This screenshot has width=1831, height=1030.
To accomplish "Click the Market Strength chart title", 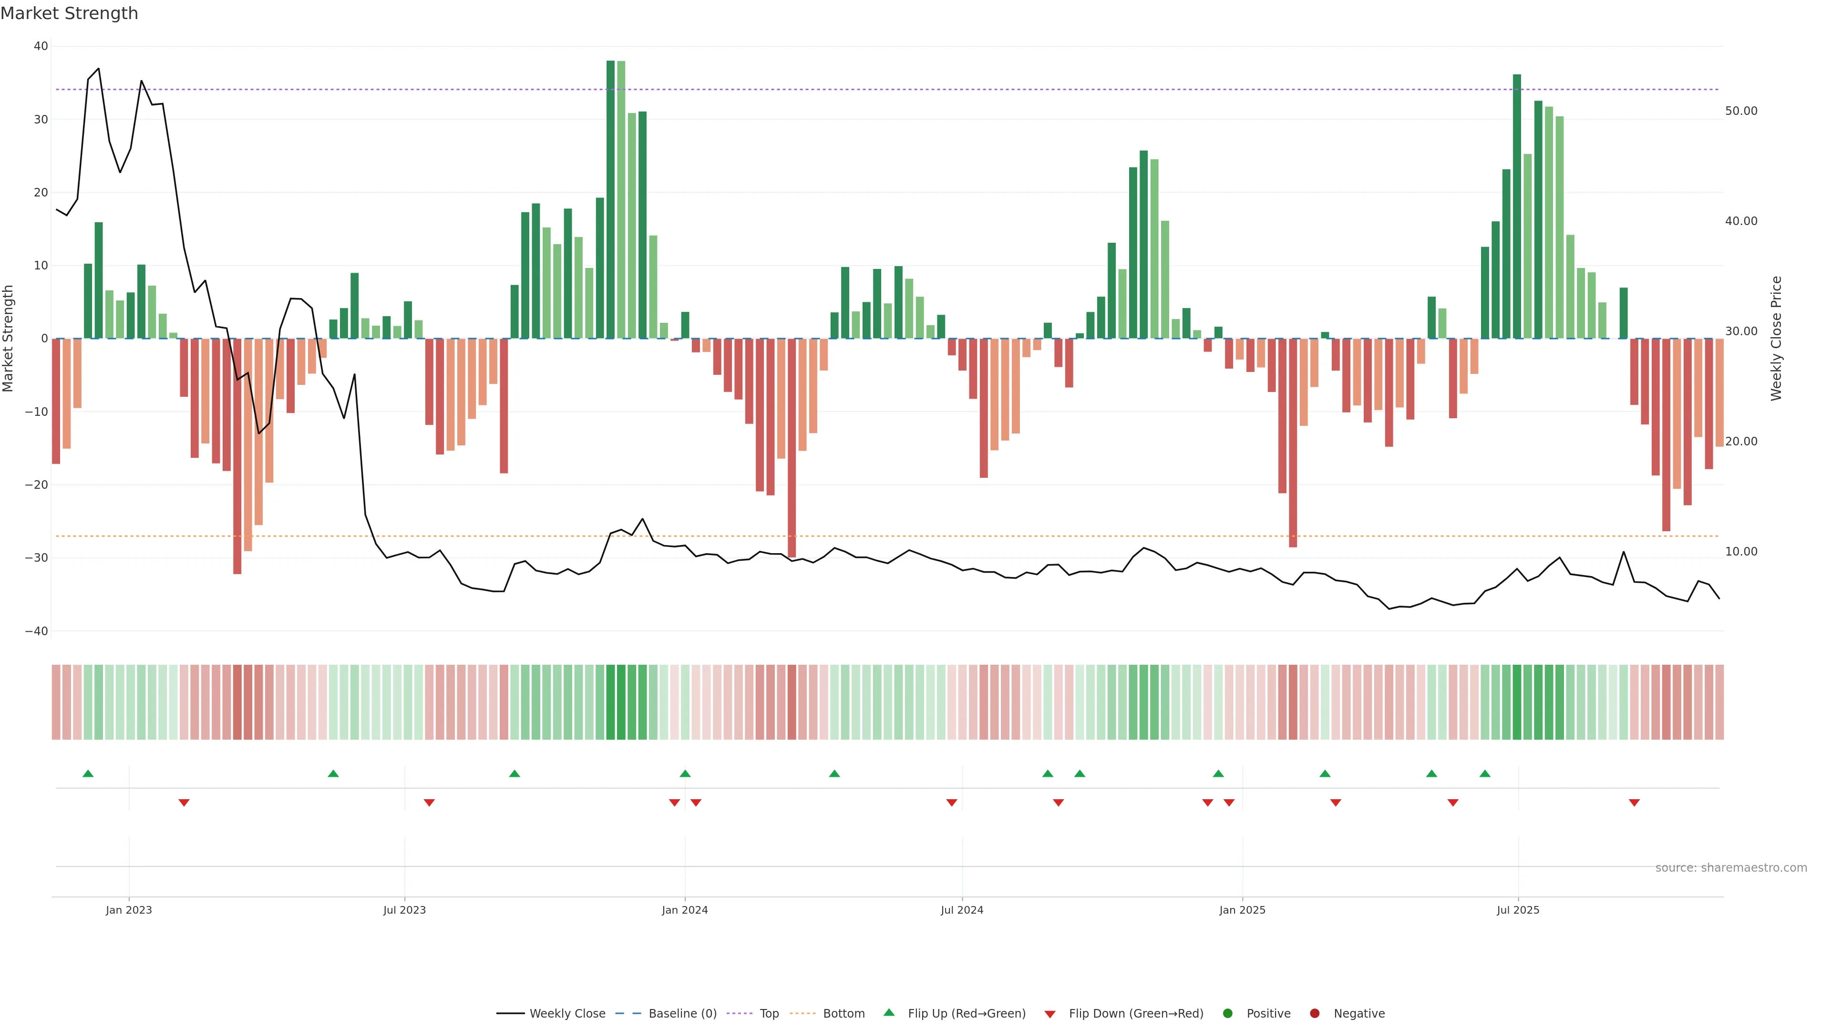I will 69,13.
